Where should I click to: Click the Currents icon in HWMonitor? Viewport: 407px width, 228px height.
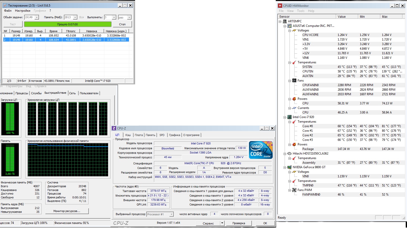click(294, 108)
